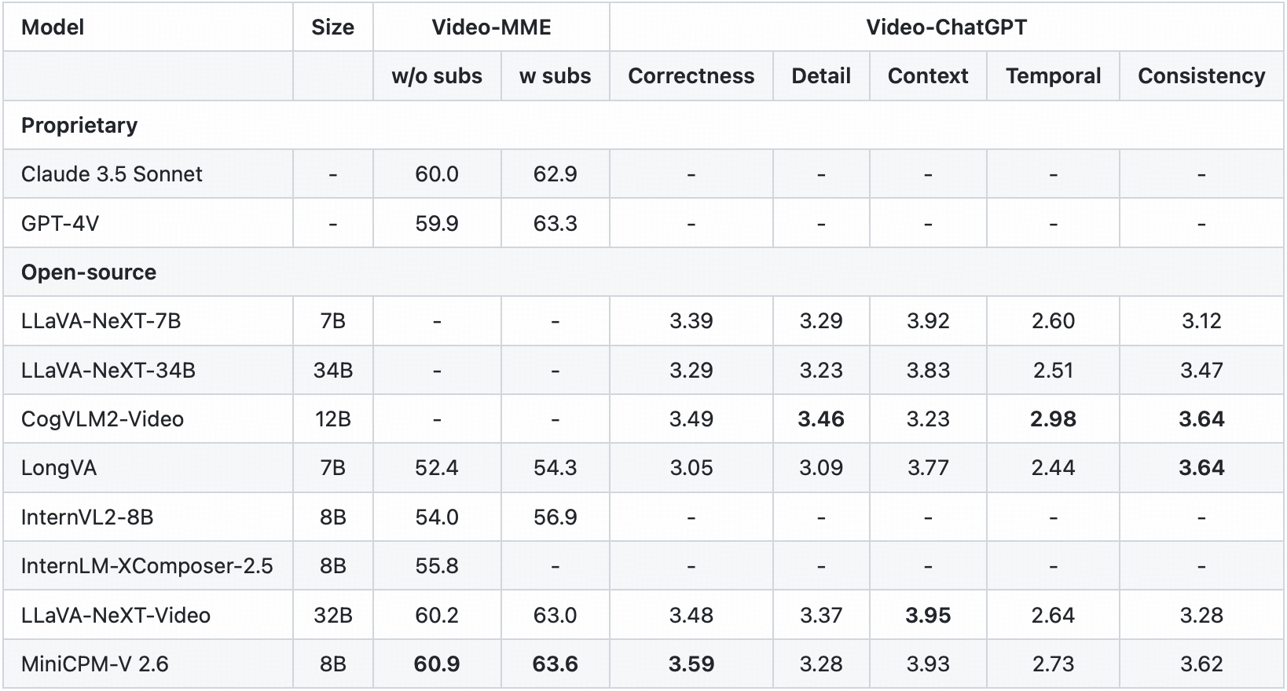Select the Video-MME header cell

pyautogui.click(x=491, y=27)
